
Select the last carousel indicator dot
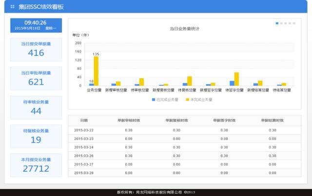[294, 23]
